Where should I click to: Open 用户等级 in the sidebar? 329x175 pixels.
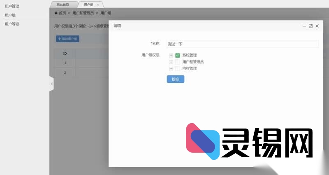(x=12, y=24)
